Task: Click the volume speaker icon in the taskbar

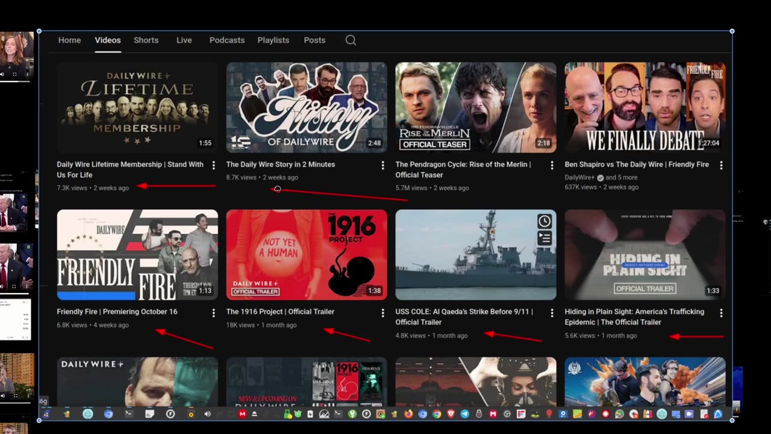Action: point(208,414)
